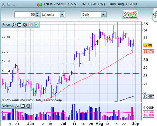Click the Jun label on time axis
Screen dimensions: 157x126
point(30,124)
